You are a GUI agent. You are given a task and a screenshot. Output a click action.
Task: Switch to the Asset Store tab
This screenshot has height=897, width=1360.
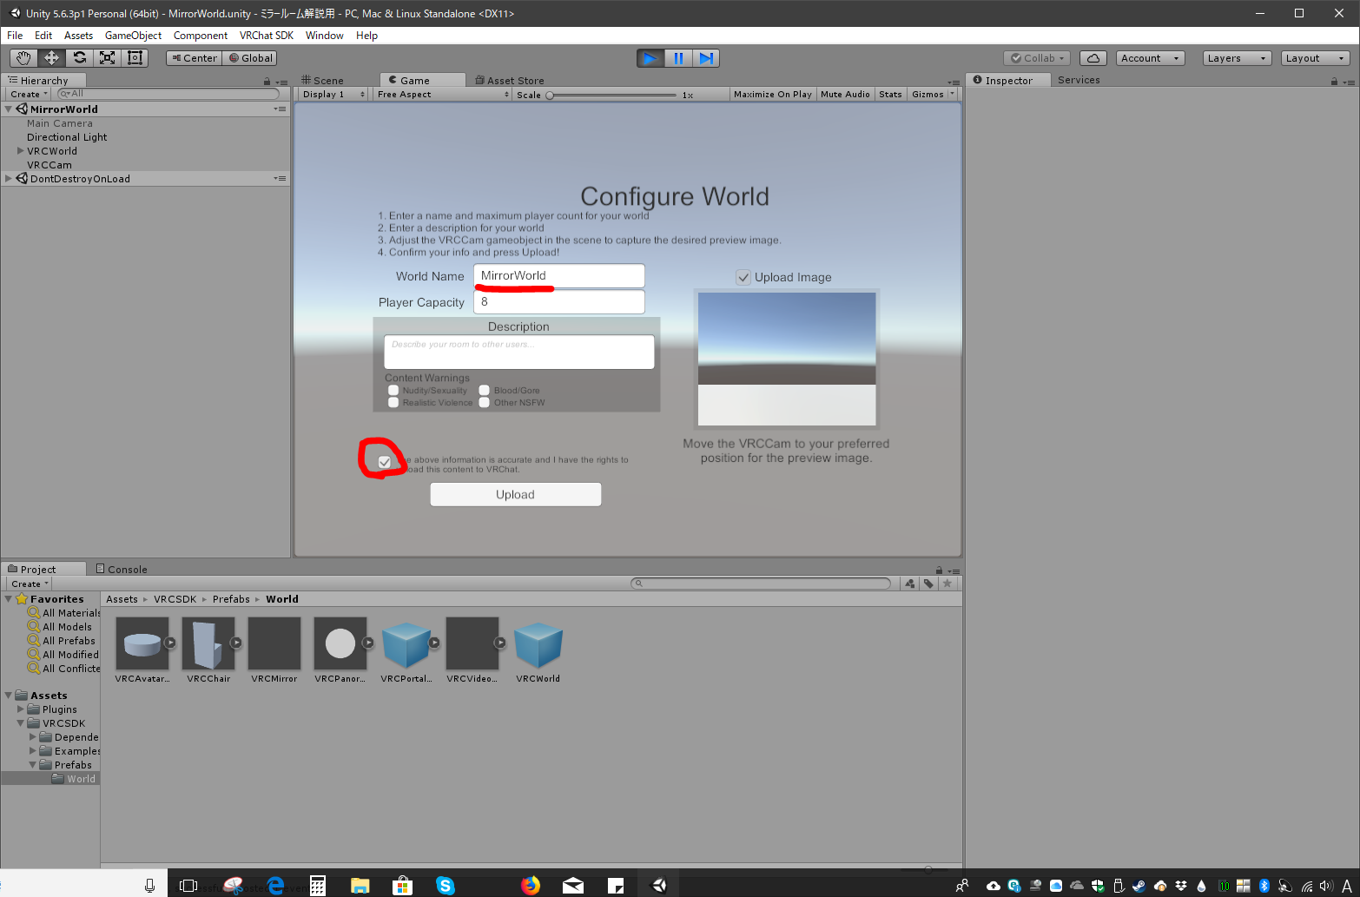click(510, 80)
